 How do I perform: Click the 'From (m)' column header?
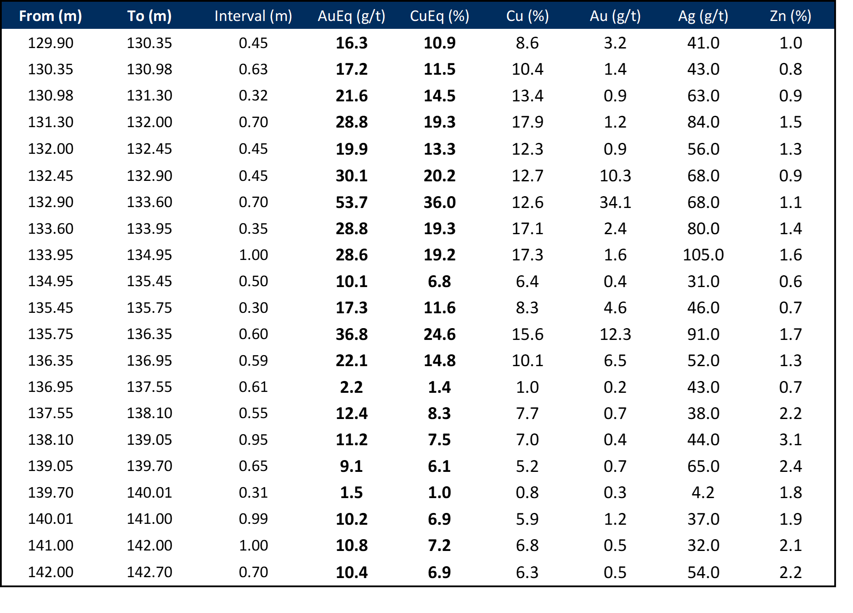[50, 16]
